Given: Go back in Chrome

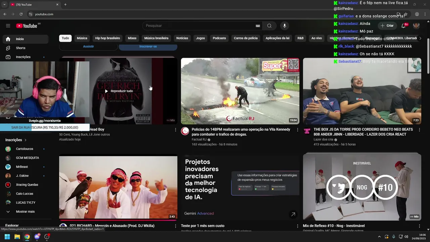Looking at the screenshot, I should (x=5, y=14).
